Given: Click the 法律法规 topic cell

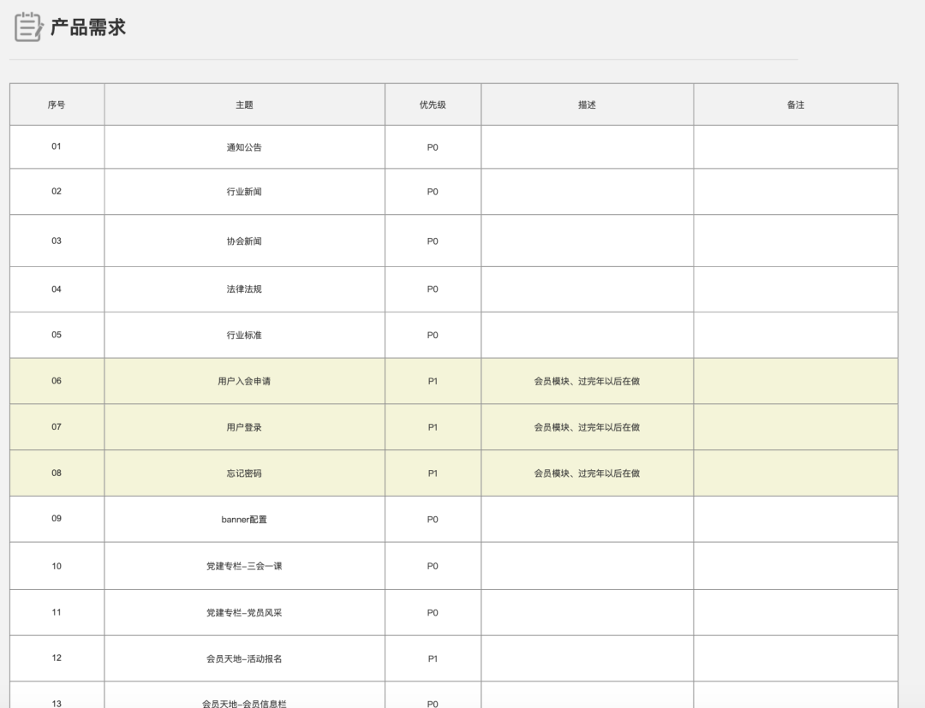Looking at the screenshot, I should [244, 289].
